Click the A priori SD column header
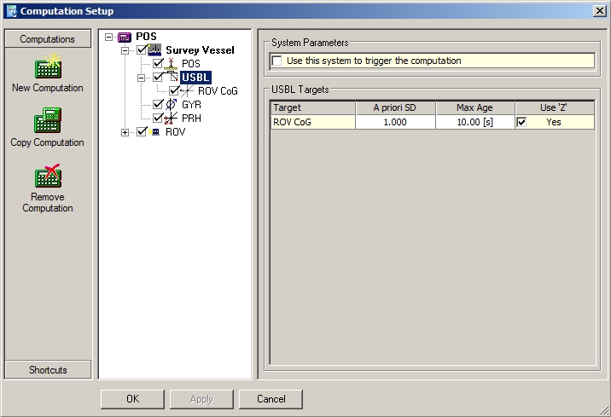611x417 pixels. point(395,107)
